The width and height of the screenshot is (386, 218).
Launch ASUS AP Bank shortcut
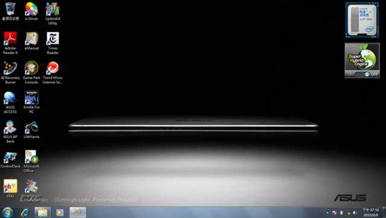[10, 132]
